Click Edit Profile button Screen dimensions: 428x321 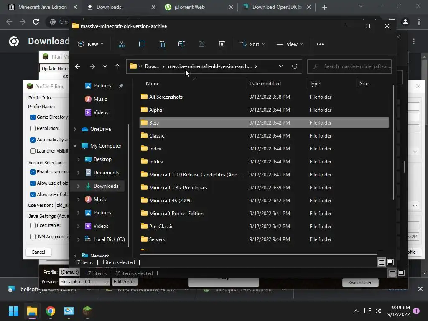[125, 282]
